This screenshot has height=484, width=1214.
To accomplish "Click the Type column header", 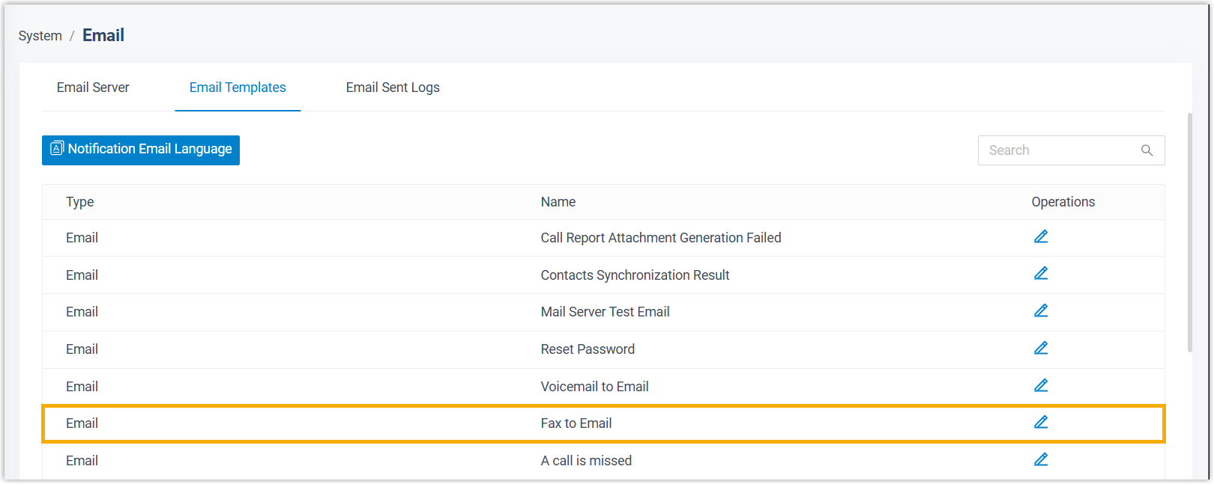I will pyautogui.click(x=80, y=202).
